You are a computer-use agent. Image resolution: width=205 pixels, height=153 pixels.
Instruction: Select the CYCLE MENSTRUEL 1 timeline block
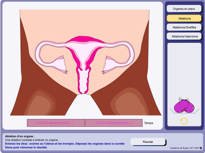[56, 123]
